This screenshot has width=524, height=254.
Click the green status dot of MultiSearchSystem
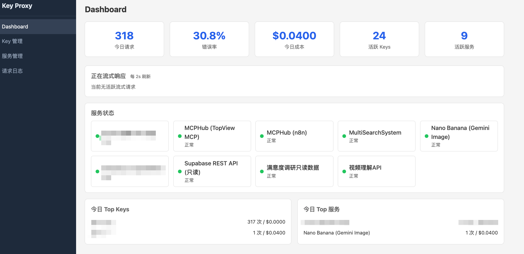pos(344,136)
